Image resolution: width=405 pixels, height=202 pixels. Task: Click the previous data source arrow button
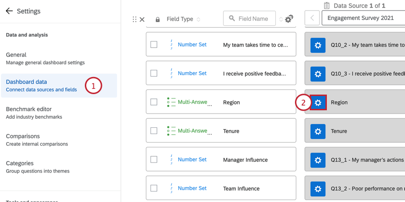click(312, 19)
